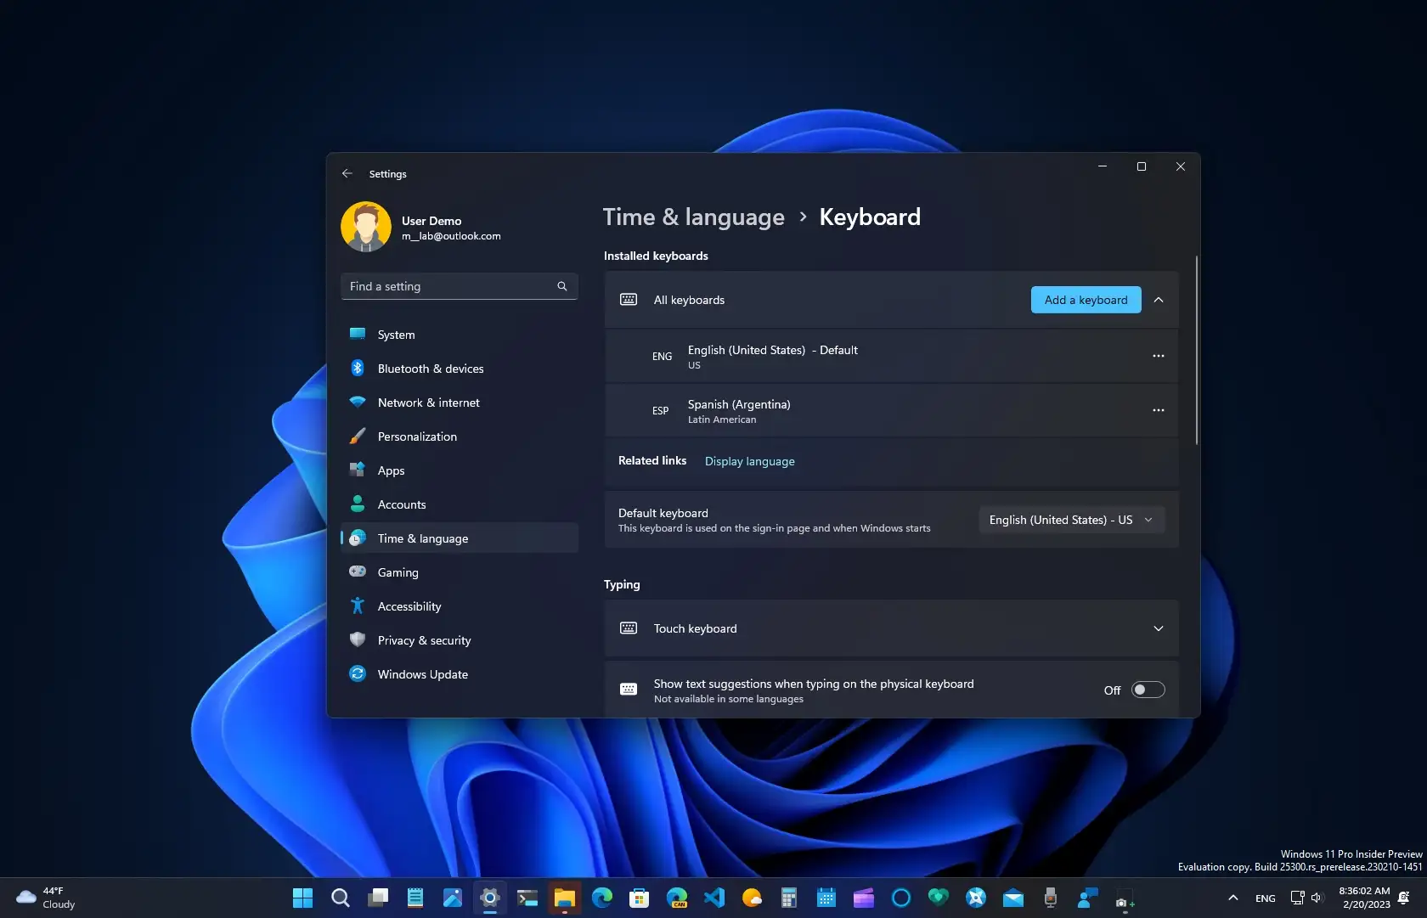This screenshot has height=918, width=1427.
Task: Launch Microsoft Edge from the taskbar
Action: (602, 898)
